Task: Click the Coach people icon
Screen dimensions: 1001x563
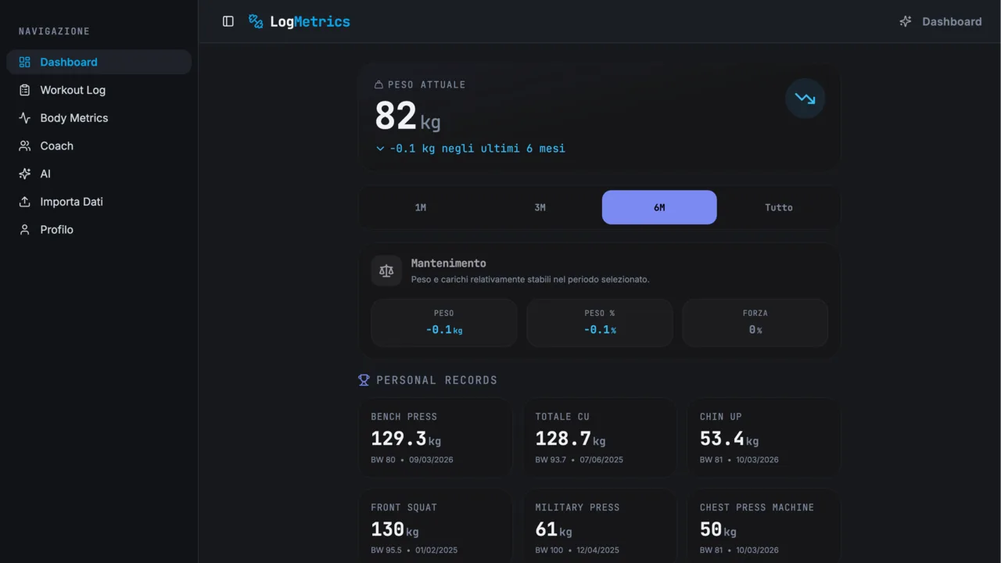Action: tap(25, 145)
